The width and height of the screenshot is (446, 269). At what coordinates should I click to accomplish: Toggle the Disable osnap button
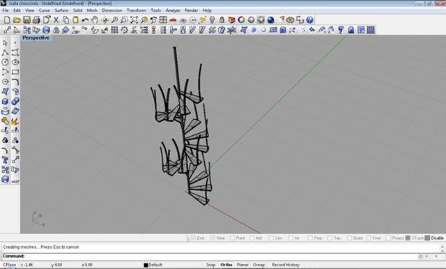click(x=434, y=238)
